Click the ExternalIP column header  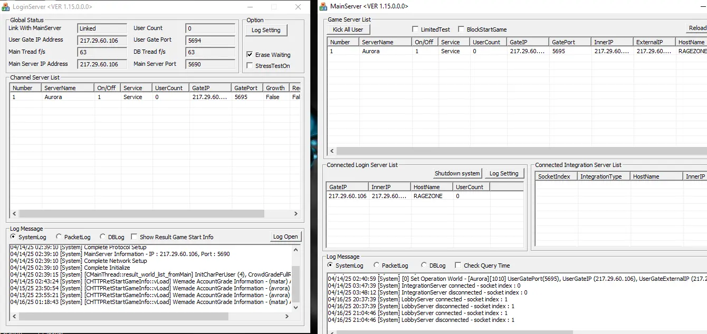tap(655, 42)
